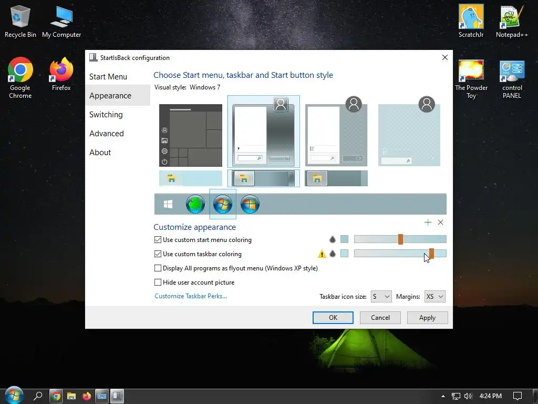Image resolution: width=538 pixels, height=404 pixels.
Task: Click the start menu opacity slider
Action: coord(400,239)
